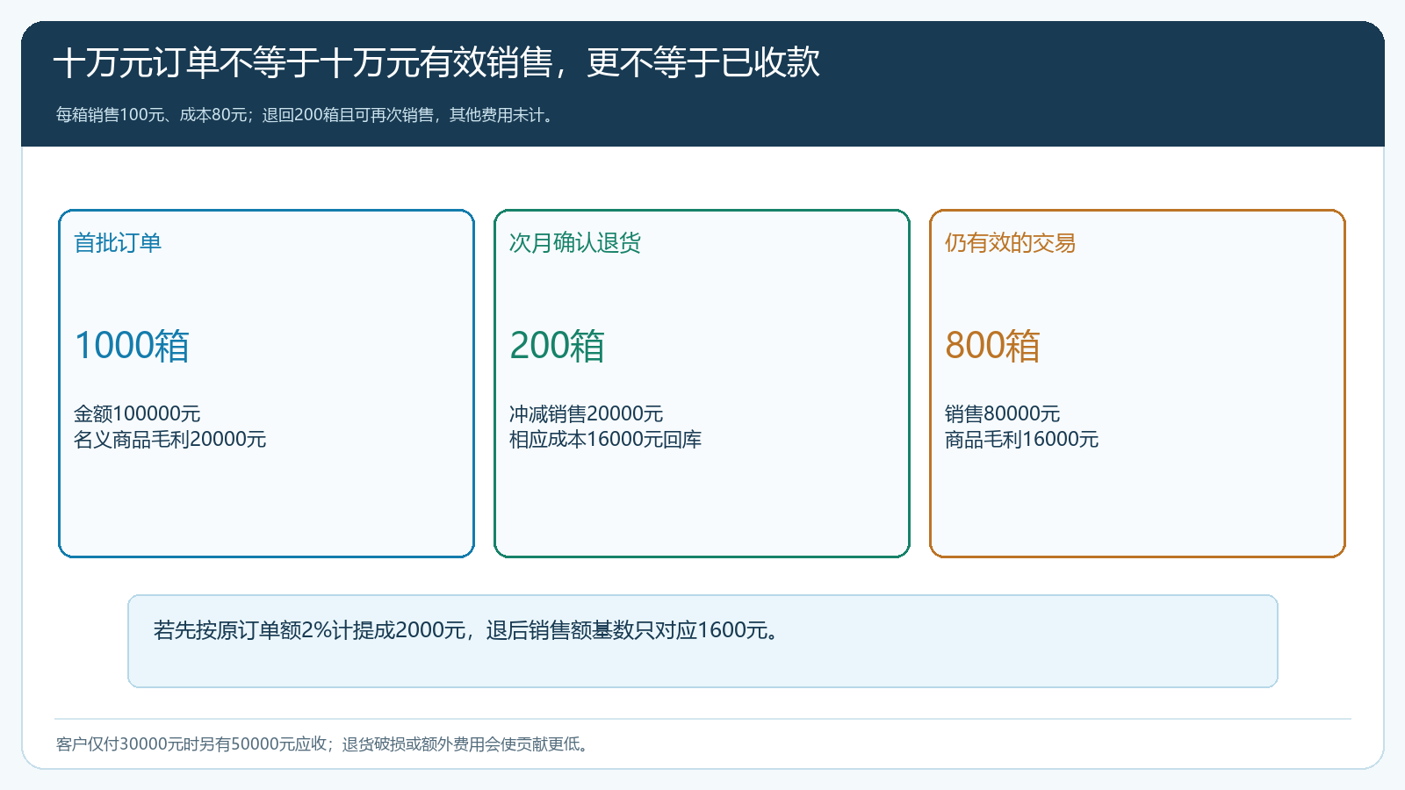Click the title 十万元订单不等于十万元有效销售
Image resolution: width=1405 pixels, height=790 pixels.
pos(436,62)
